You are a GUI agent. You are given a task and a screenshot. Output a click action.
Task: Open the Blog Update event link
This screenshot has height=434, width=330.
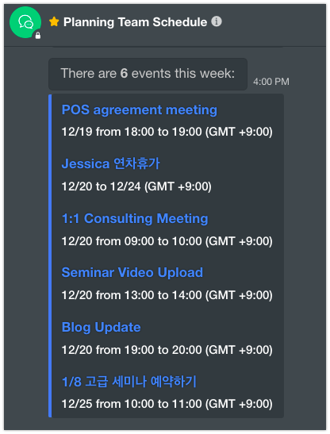pyautogui.click(x=101, y=327)
